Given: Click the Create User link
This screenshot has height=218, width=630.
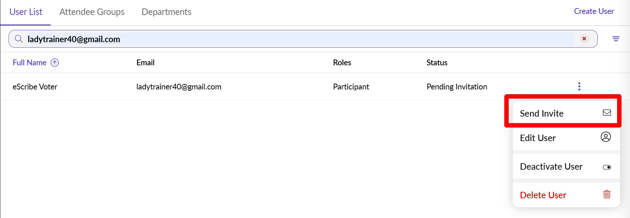Looking at the screenshot, I should (x=594, y=11).
